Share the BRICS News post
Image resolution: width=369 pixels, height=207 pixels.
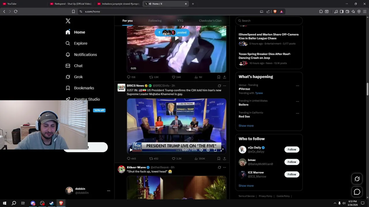[x=225, y=158]
